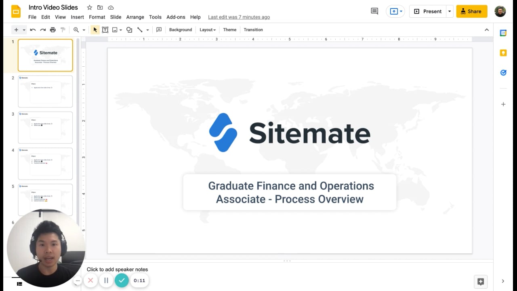Open the File menu

click(x=32, y=17)
